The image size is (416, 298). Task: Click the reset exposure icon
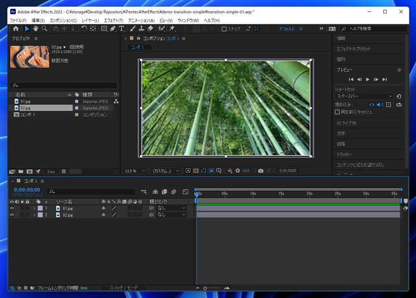click(238, 171)
